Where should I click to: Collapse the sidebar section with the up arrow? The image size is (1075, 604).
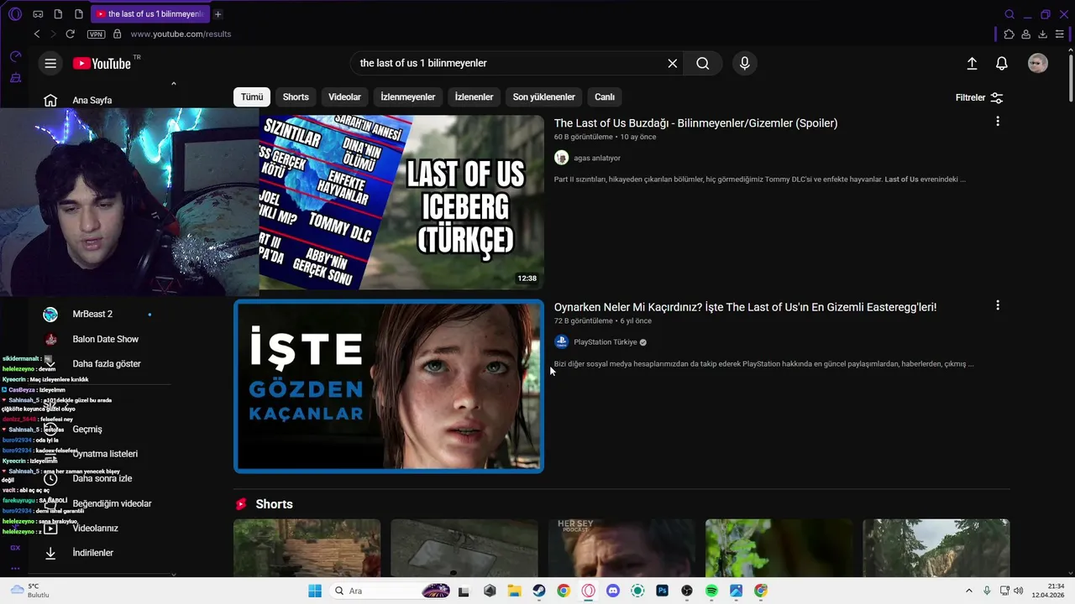[174, 83]
